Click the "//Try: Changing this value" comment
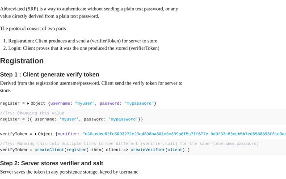The width and height of the screenshot is (286, 179). point(32,113)
